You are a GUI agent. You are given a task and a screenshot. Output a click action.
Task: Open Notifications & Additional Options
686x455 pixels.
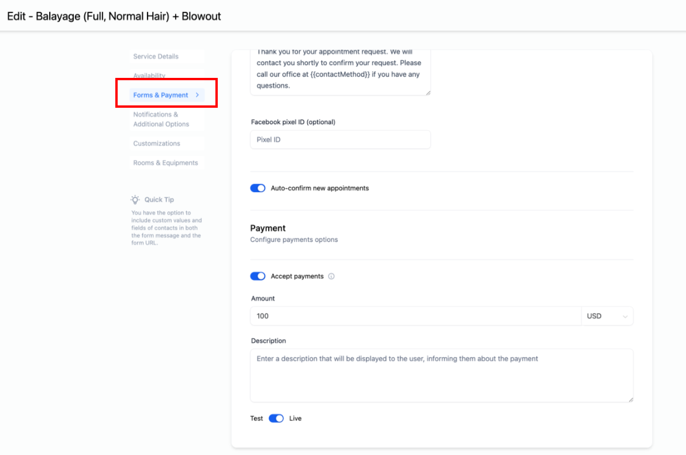click(x=161, y=119)
